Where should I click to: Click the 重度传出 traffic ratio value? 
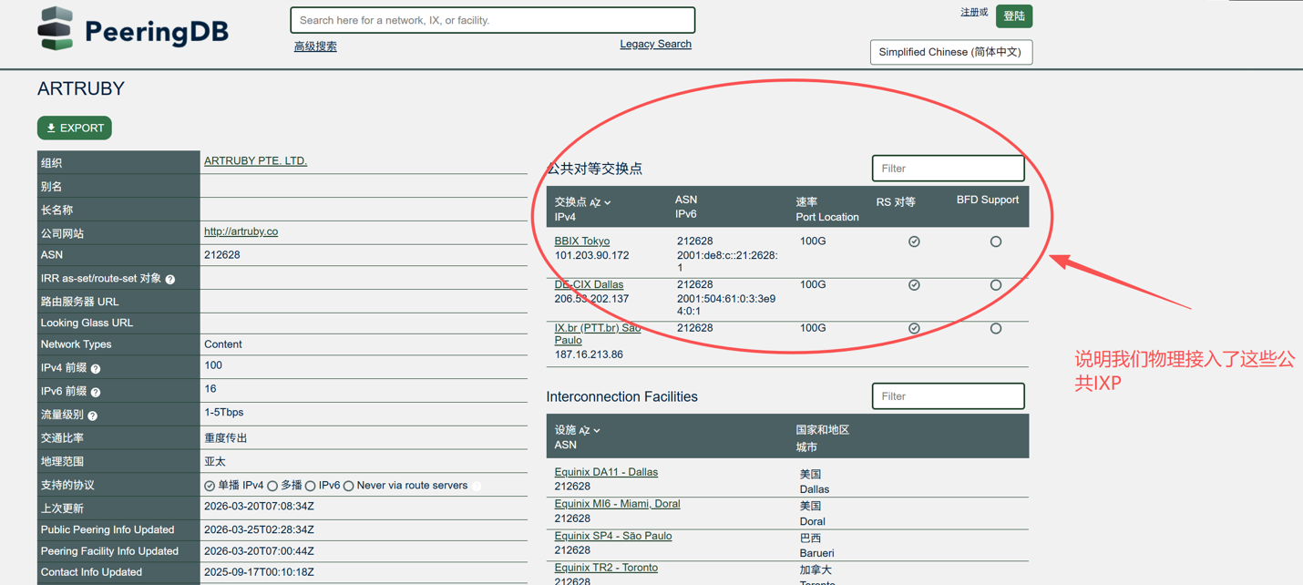[226, 438]
